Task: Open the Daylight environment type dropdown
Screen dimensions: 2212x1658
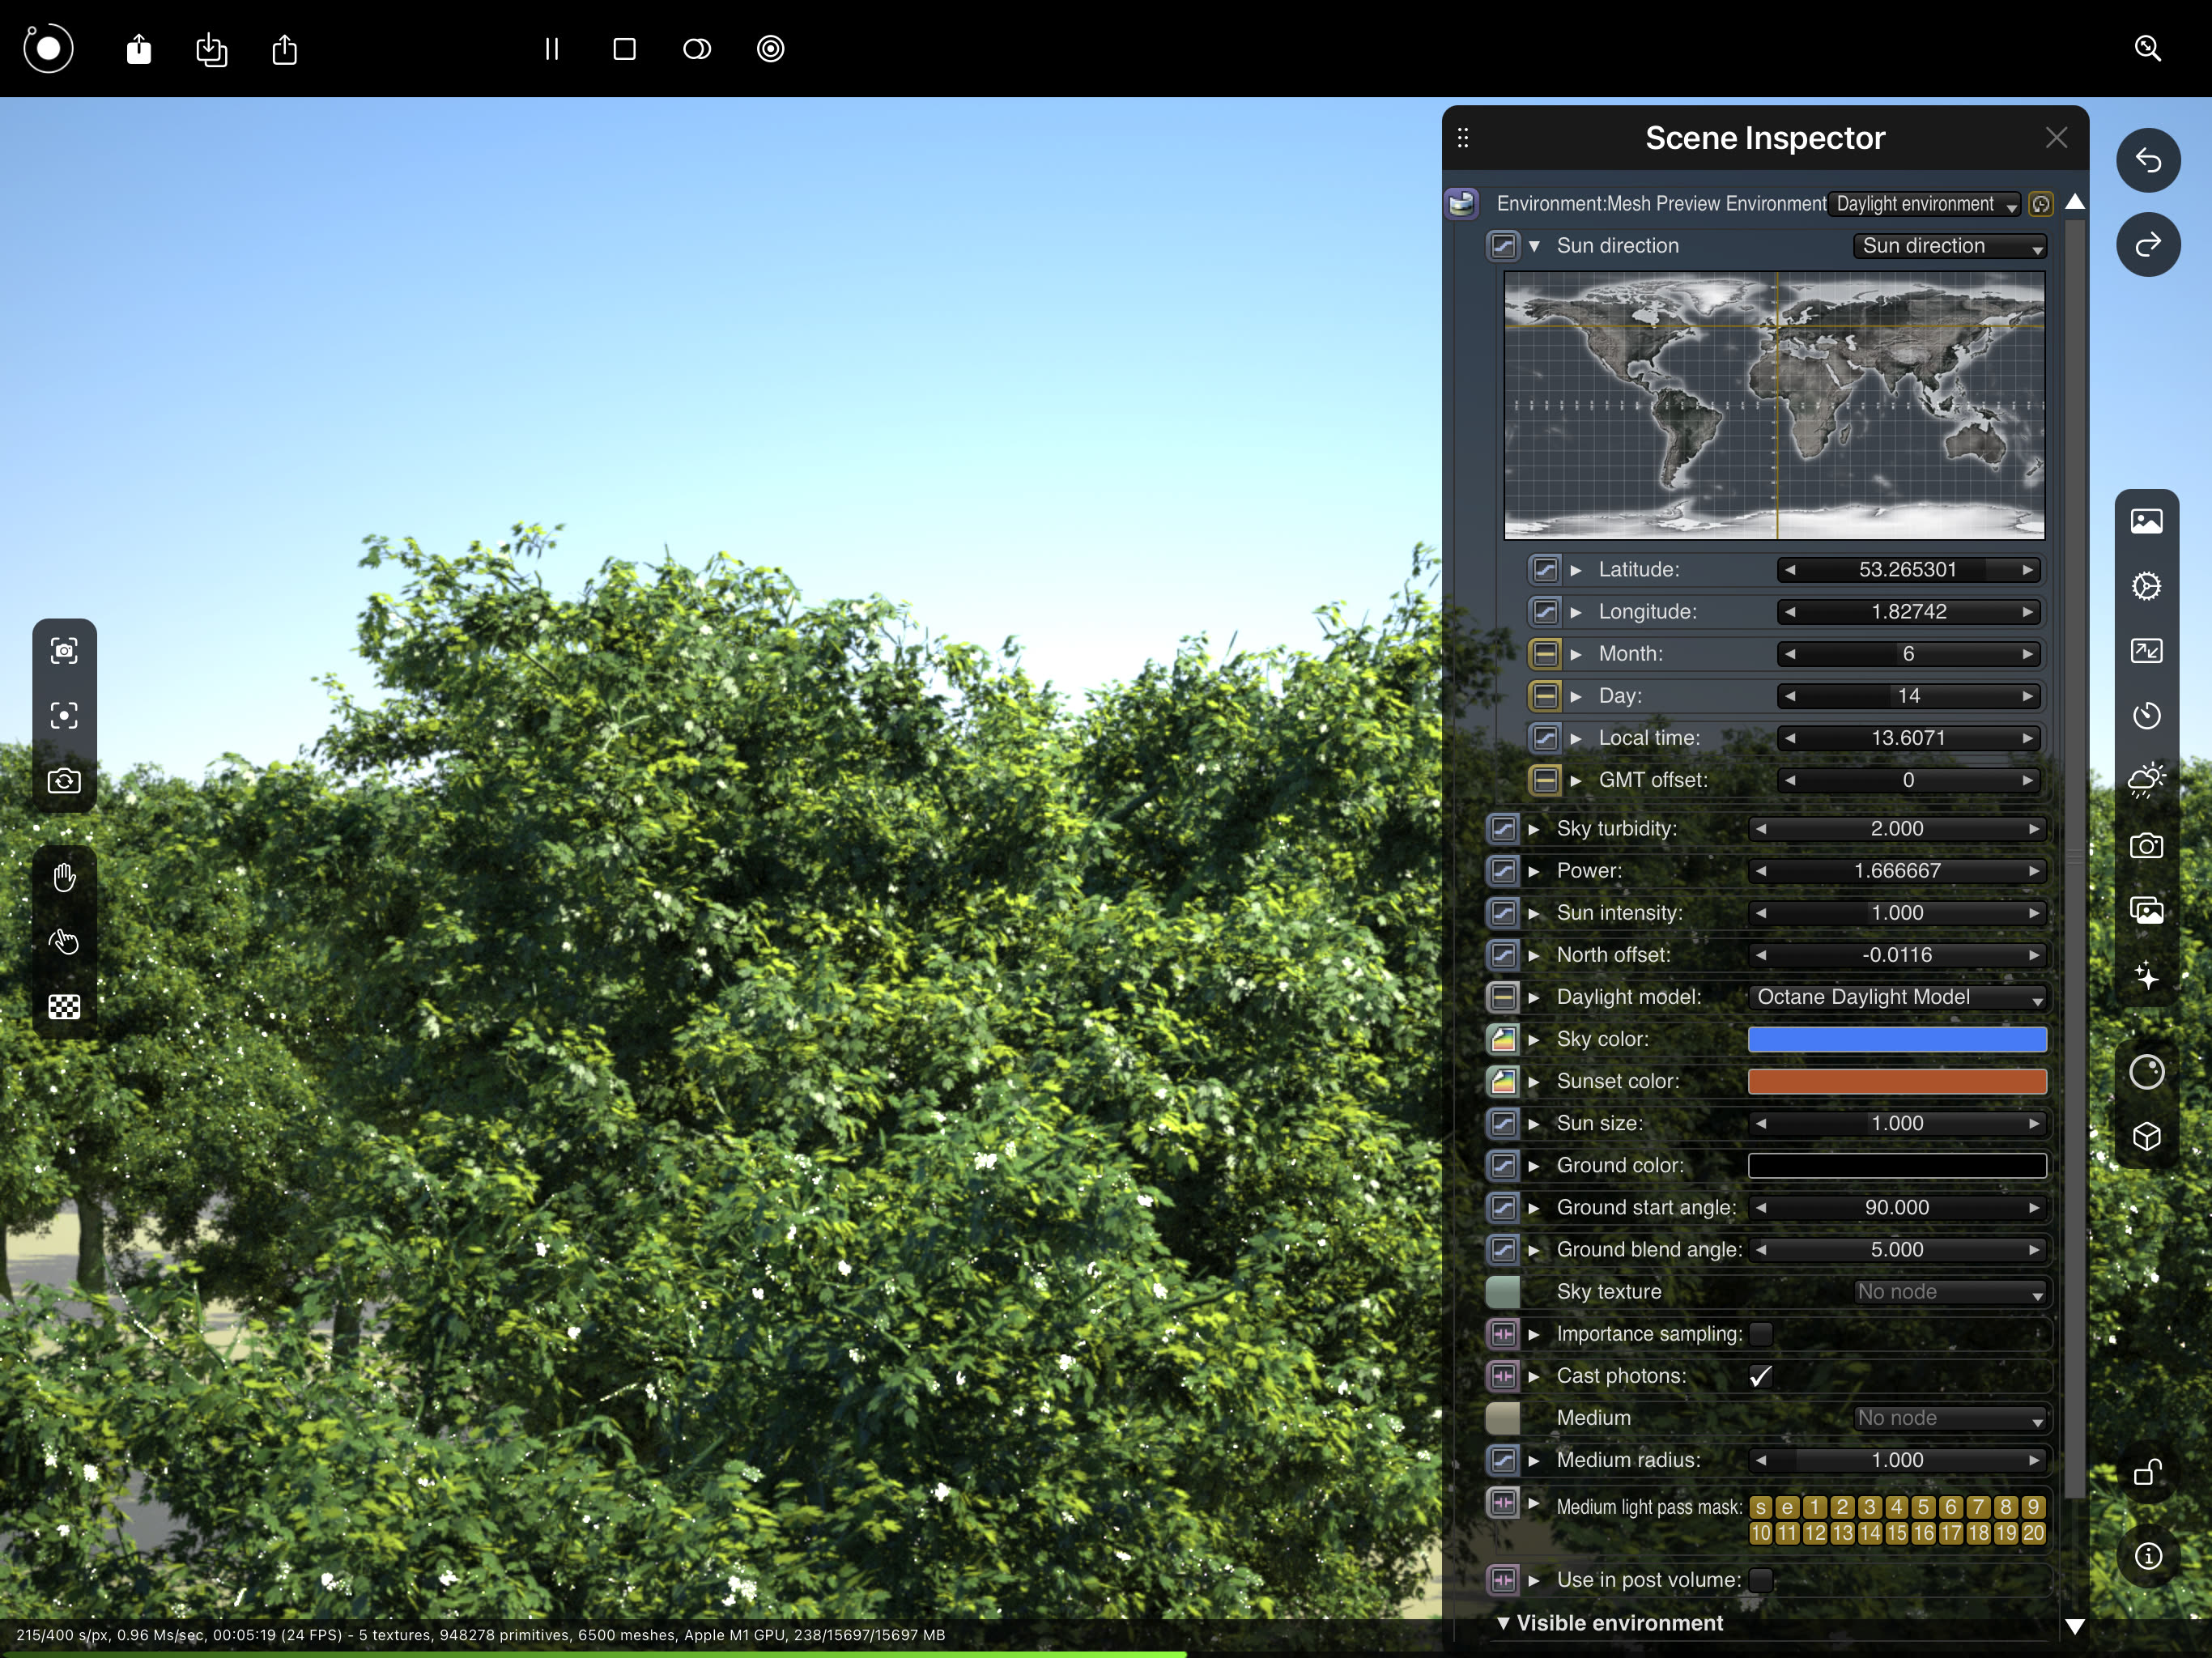Action: coord(1924,204)
